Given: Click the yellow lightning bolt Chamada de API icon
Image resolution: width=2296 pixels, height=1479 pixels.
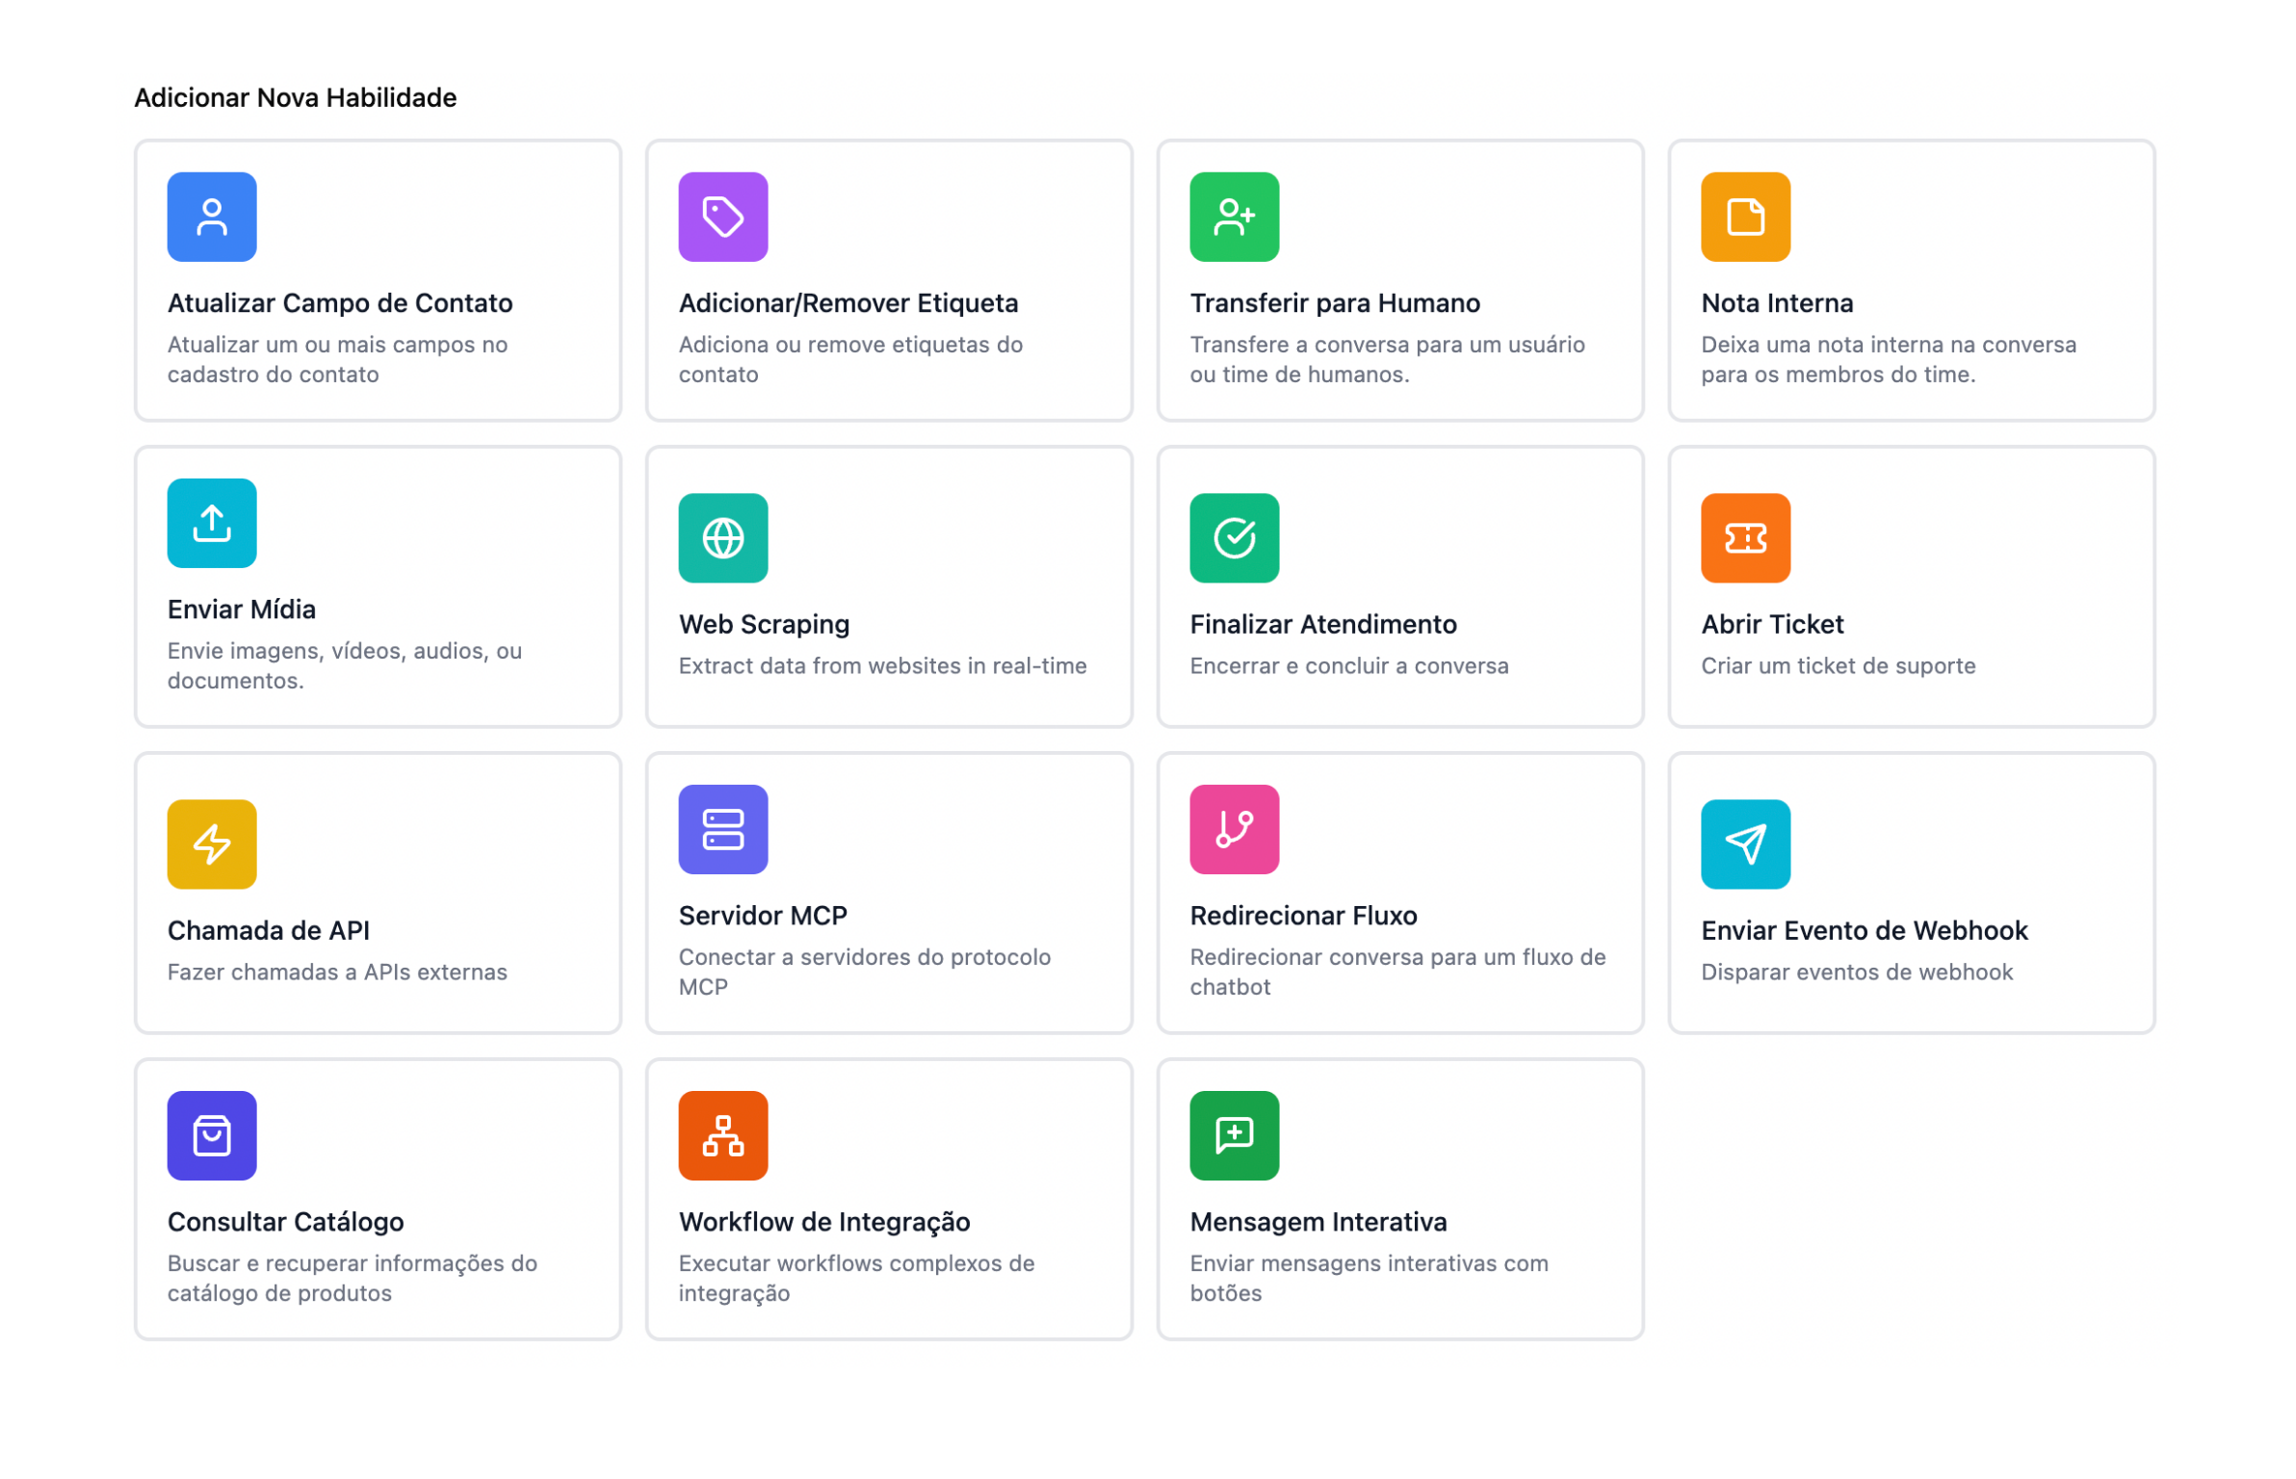Looking at the screenshot, I should pos(212,843).
